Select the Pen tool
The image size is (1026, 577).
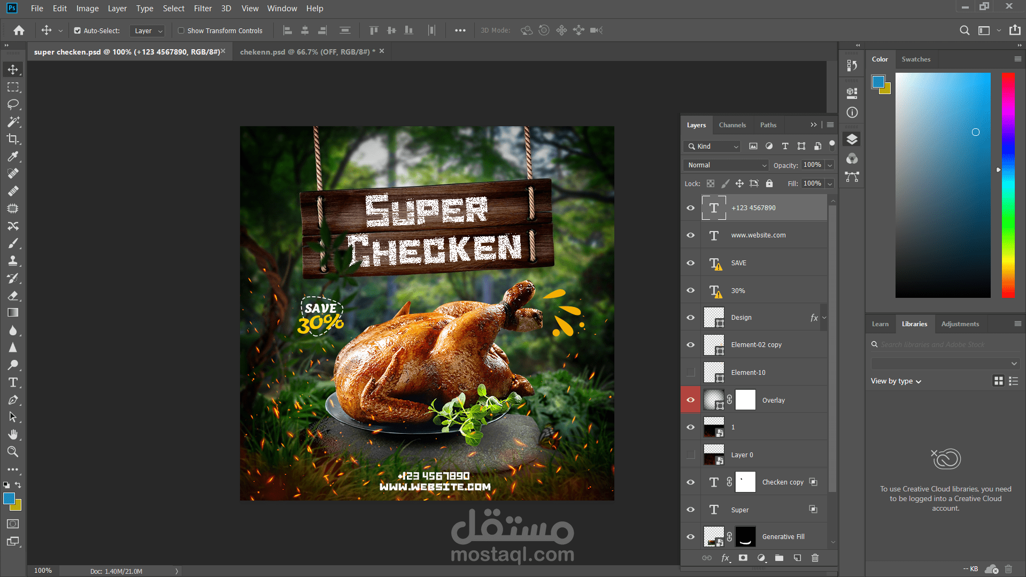pyautogui.click(x=13, y=400)
